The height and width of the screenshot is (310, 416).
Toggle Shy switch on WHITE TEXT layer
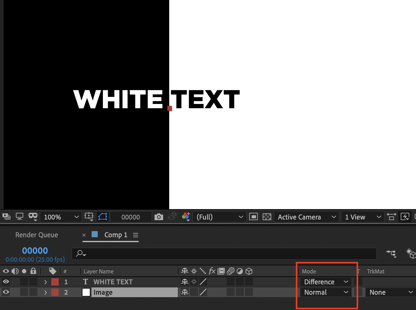pyautogui.click(x=185, y=282)
